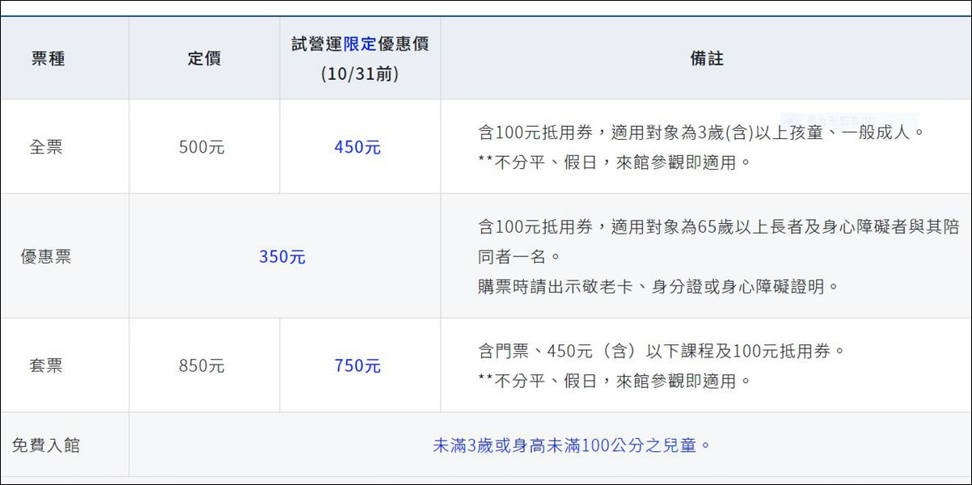Image resolution: width=972 pixels, height=485 pixels.
Task: Click the 850元 regular price
Action: (201, 365)
